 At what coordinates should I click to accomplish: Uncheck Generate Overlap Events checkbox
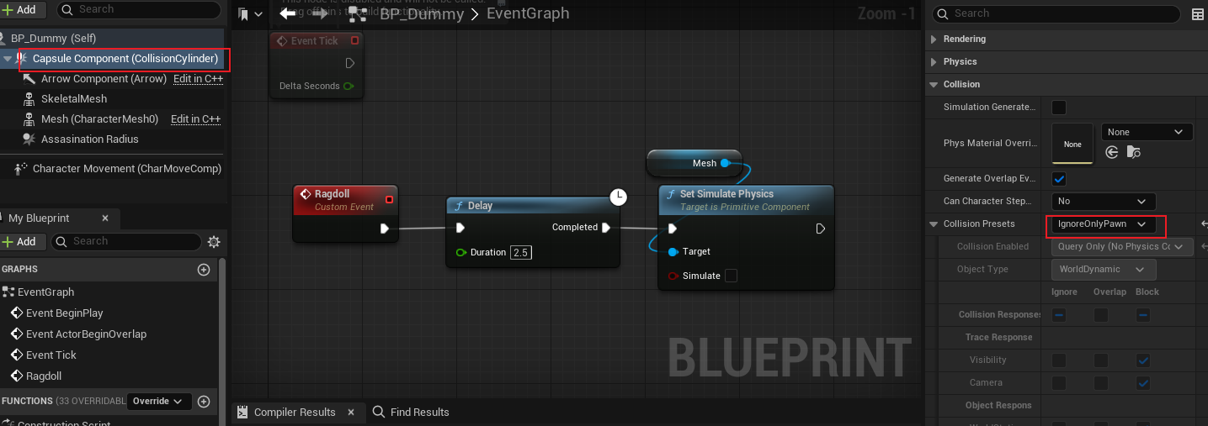click(1060, 179)
